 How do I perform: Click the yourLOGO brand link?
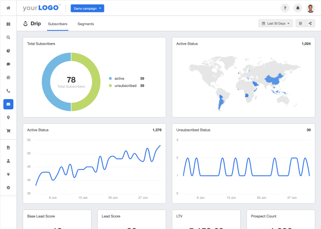[42, 8]
